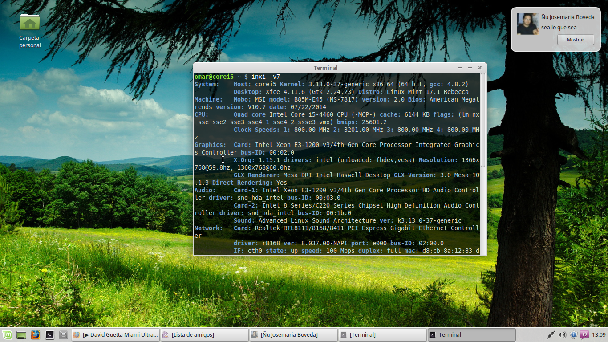
Task: Click the avatar in the notification popup
Action: tap(527, 24)
